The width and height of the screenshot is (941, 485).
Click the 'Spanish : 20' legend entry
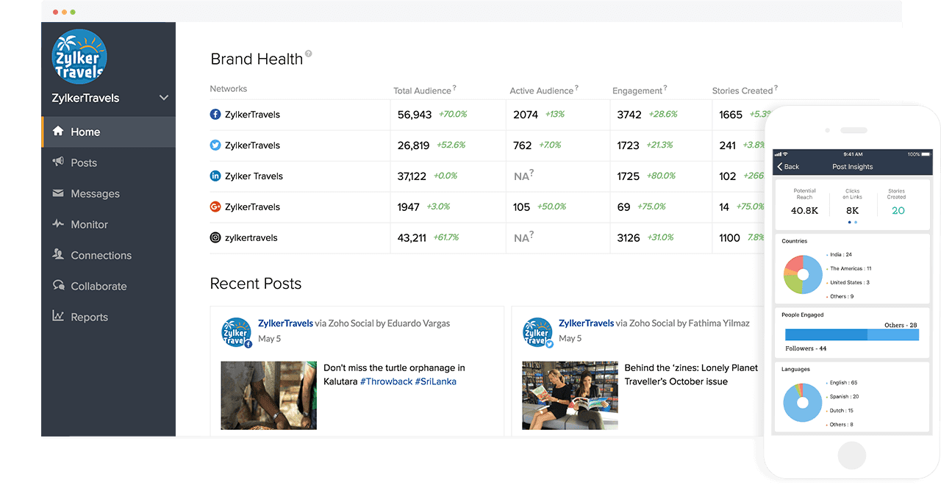842,397
